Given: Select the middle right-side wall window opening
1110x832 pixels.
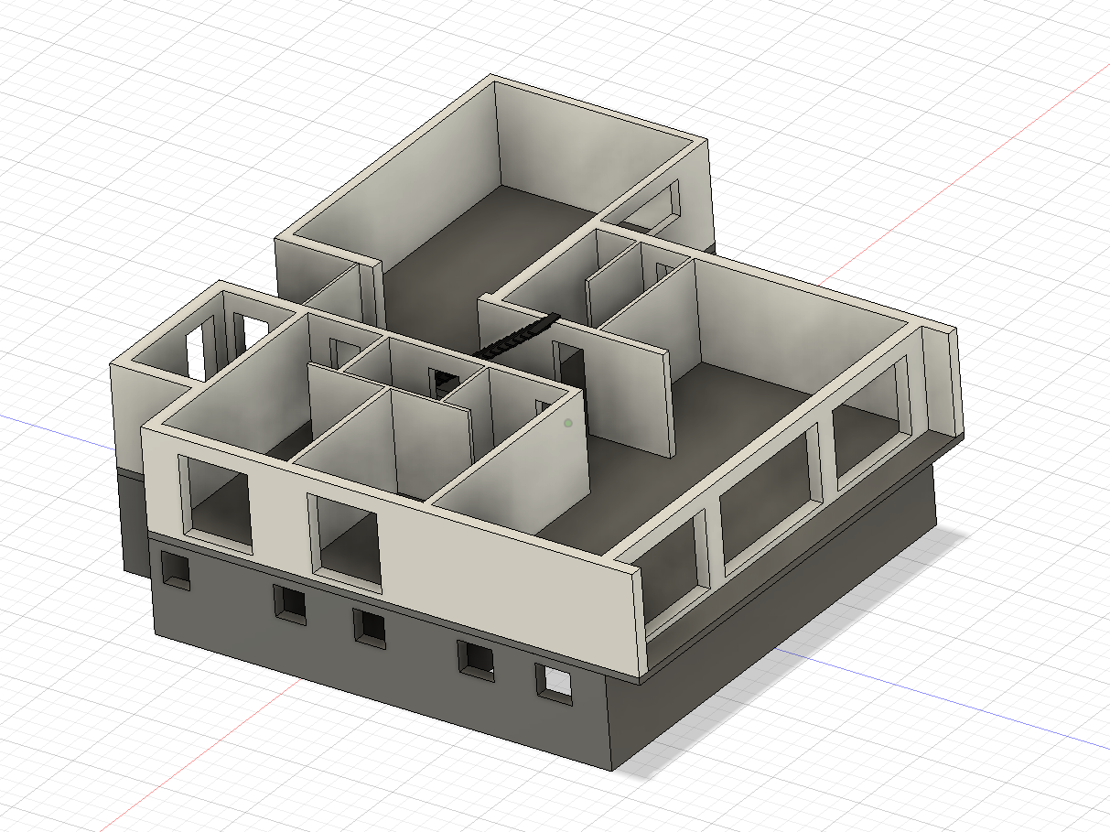Looking at the screenshot, I should pyautogui.click(x=769, y=502).
